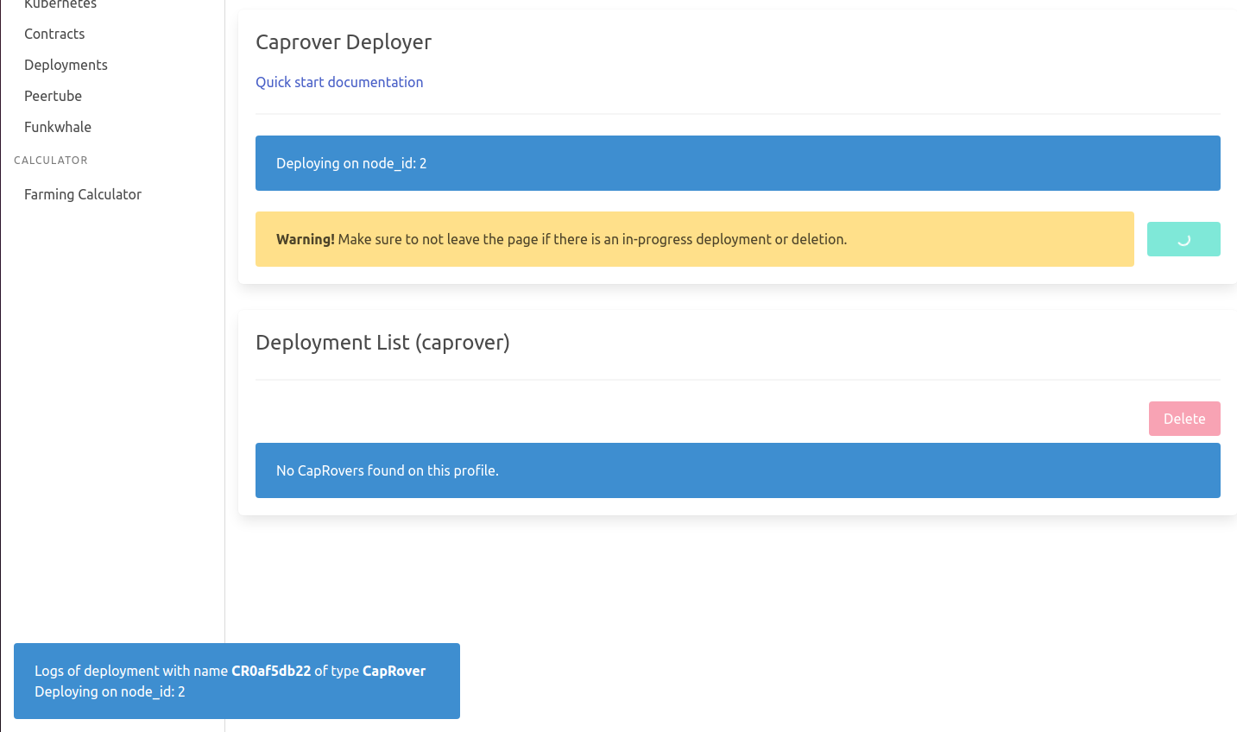Screen dimensions: 1237x732
Task: Open the Contracts sidebar item
Action: click(x=54, y=34)
